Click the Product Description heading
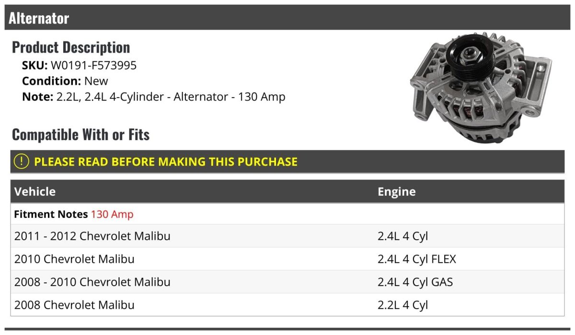 click(71, 47)
